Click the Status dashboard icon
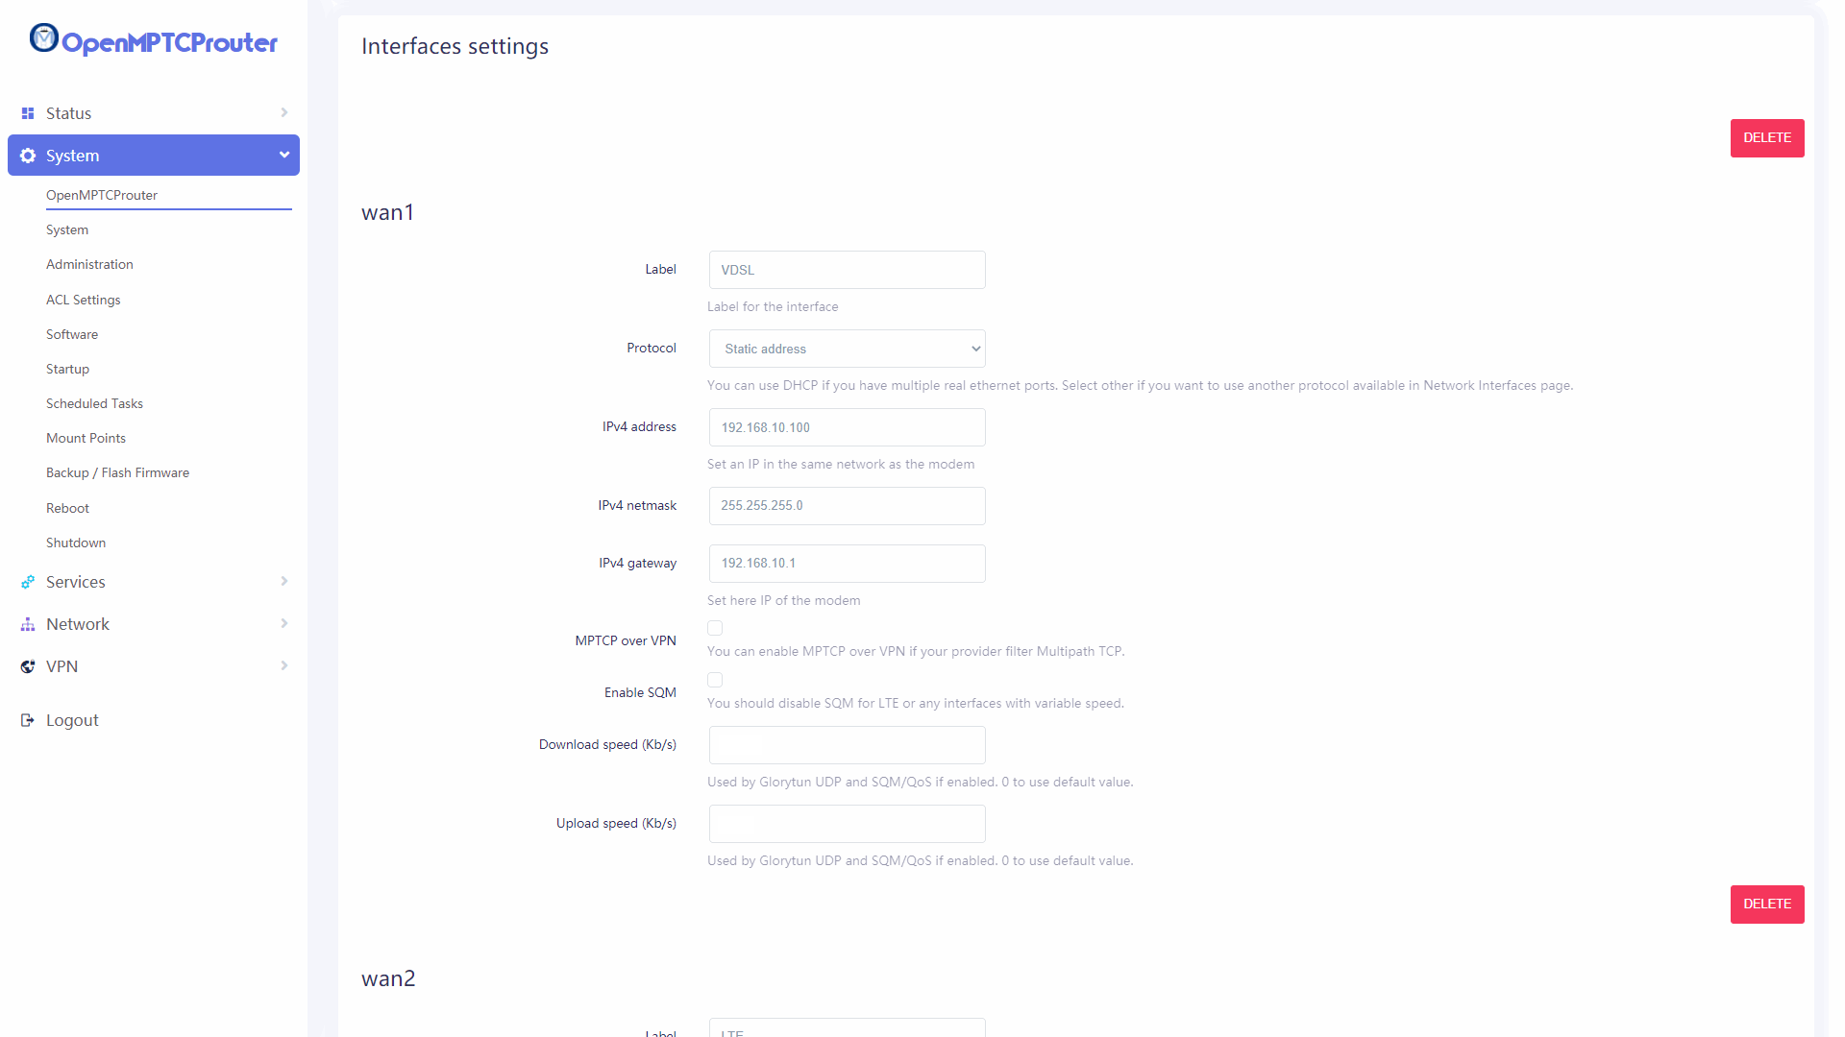The image size is (1845, 1037). (x=28, y=113)
